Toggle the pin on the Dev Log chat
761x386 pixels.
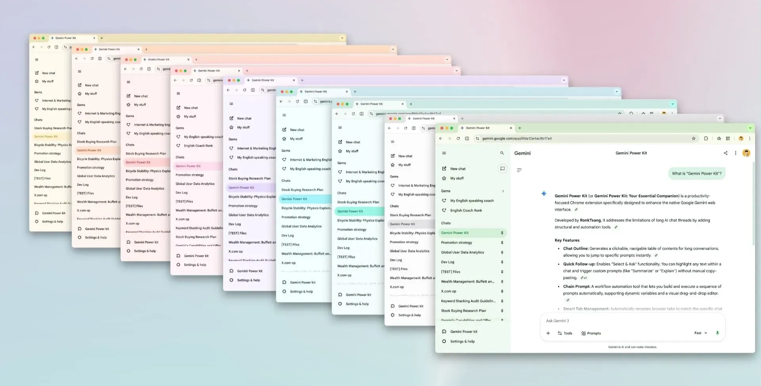[502, 262]
